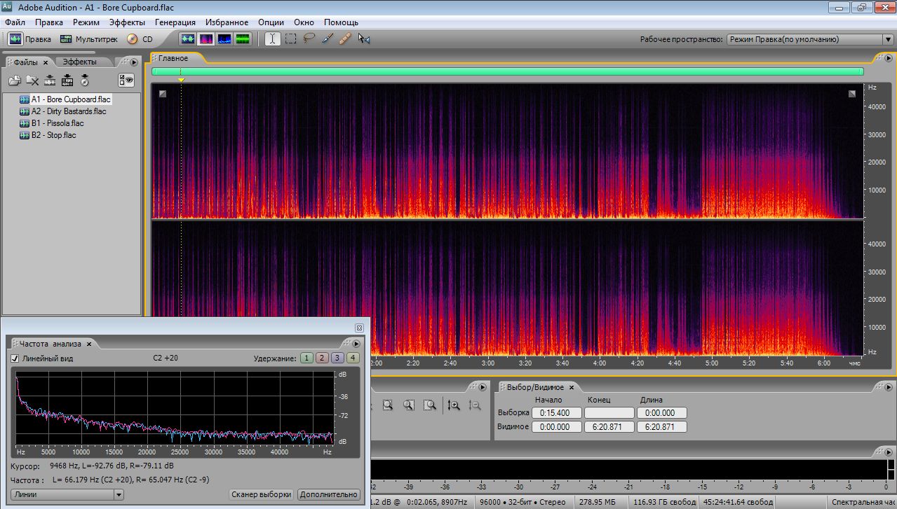Click the green timeline navigation bar

pos(507,71)
